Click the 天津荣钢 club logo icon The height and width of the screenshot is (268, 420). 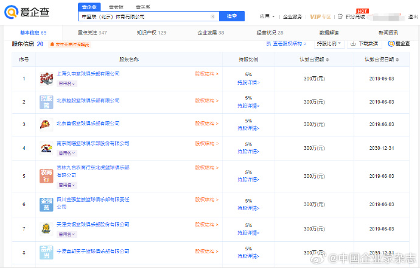click(46, 229)
